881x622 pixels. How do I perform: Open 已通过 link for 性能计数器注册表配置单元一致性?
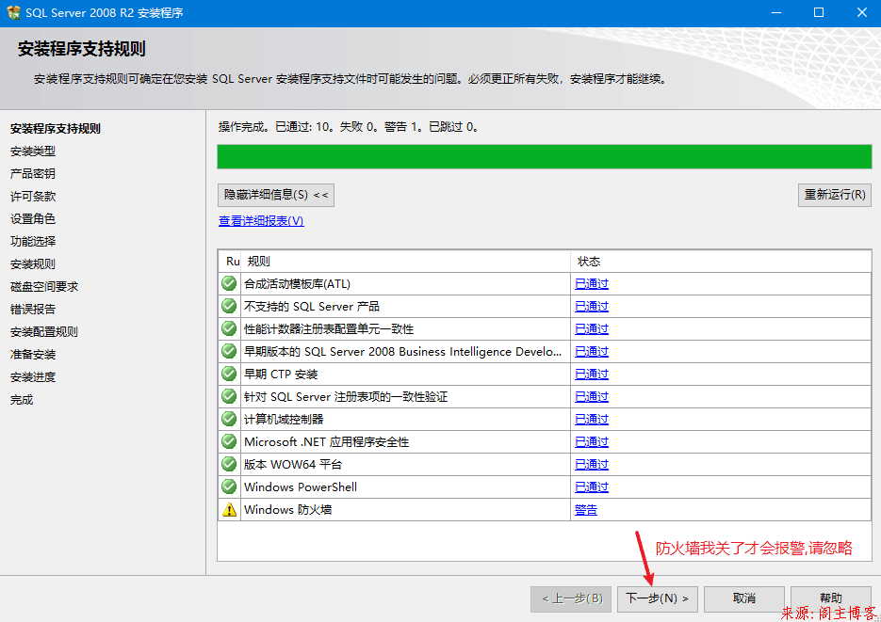592,328
